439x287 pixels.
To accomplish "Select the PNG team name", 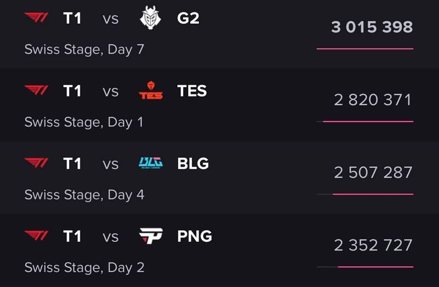I will tap(194, 236).
